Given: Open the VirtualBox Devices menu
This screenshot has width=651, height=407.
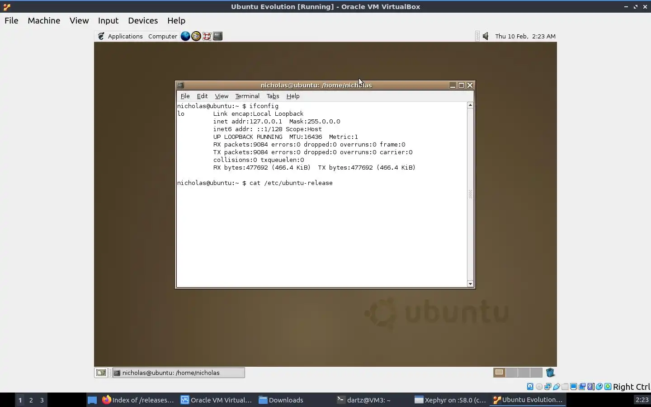Looking at the screenshot, I should [x=143, y=20].
